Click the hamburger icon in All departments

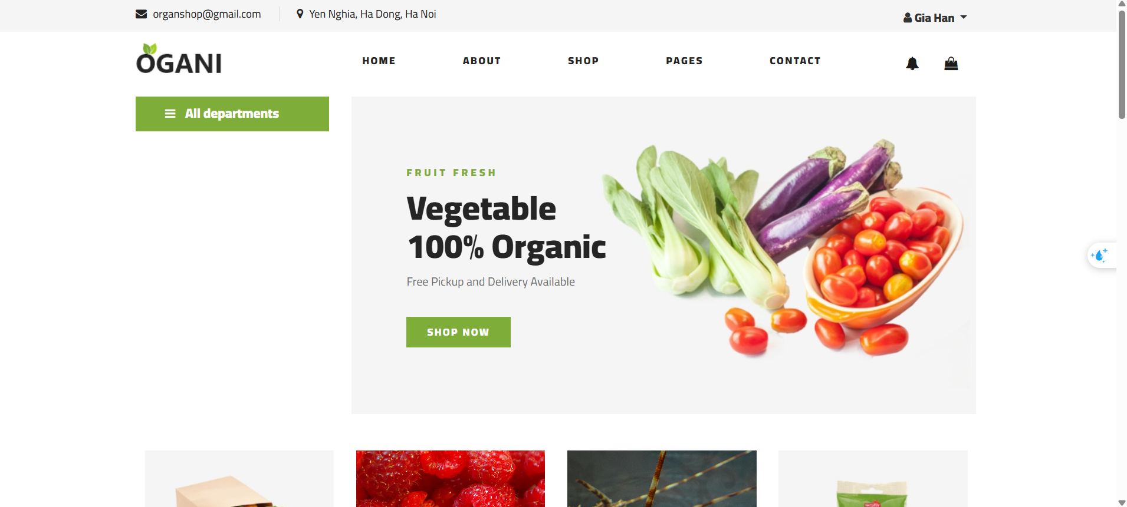pyautogui.click(x=170, y=114)
